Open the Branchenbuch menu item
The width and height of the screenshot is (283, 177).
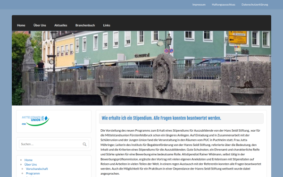(x=85, y=25)
